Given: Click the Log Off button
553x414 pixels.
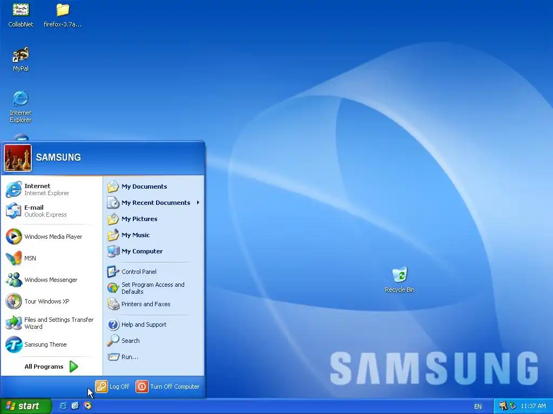Looking at the screenshot, I should coord(112,386).
